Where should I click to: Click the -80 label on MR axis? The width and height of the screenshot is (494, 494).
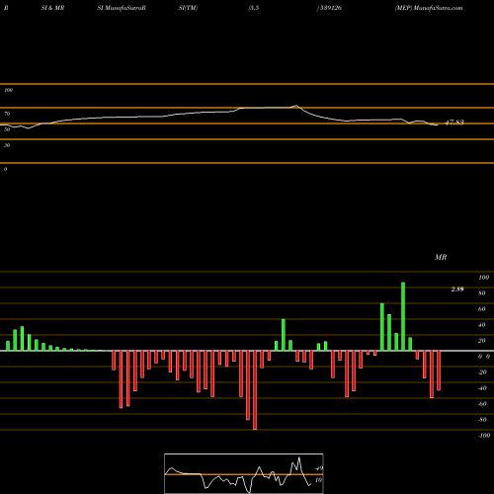tap(482, 420)
